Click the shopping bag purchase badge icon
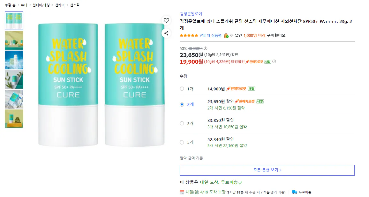Viewport: 369px width, 197px height. (x=226, y=35)
